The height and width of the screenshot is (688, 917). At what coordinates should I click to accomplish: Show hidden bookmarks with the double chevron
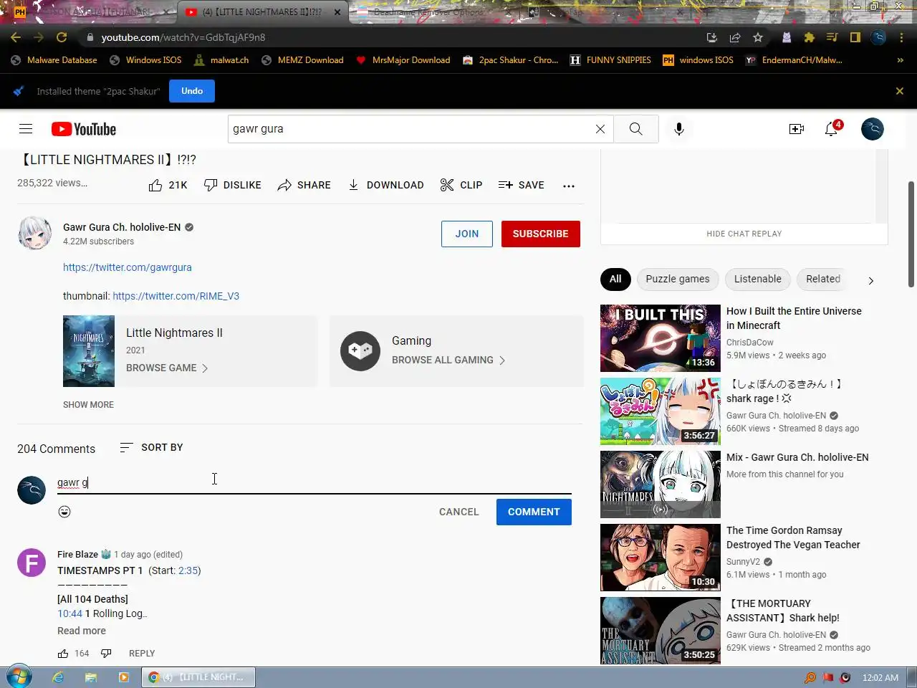tap(900, 60)
